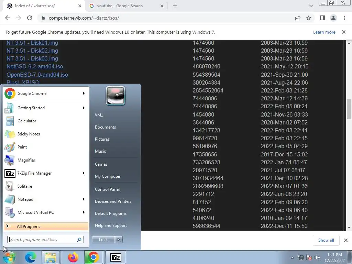Bookmark this page with the star
The height and width of the screenshot is (264, 352).
[309, 18]
